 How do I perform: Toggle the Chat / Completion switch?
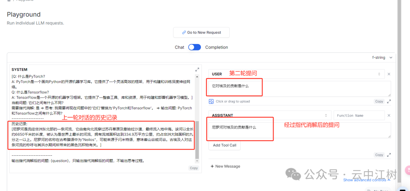pyautogui.click(x=194, y=47)
